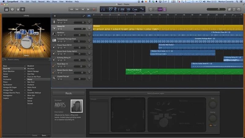The height and width of the screenshot is (138, 245).
Task: Mute the Newborn track
Action: point(58,35)
